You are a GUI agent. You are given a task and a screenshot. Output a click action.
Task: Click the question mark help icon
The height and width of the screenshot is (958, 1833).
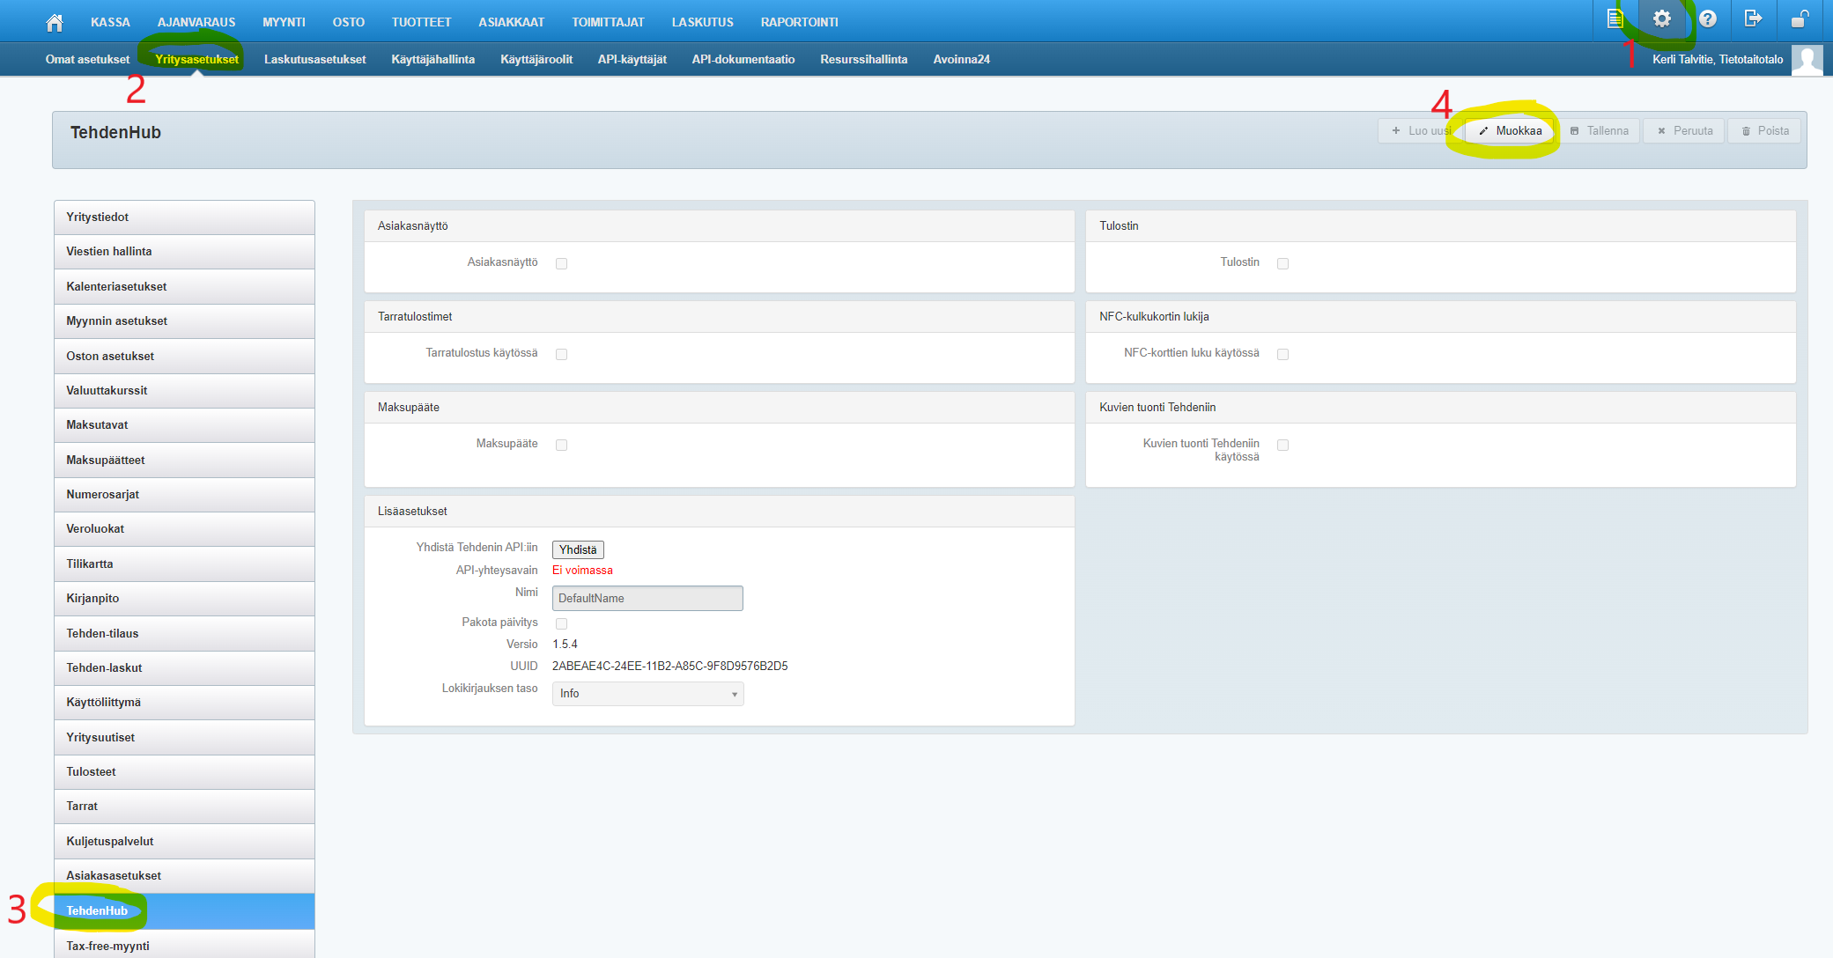[1707, 18]
